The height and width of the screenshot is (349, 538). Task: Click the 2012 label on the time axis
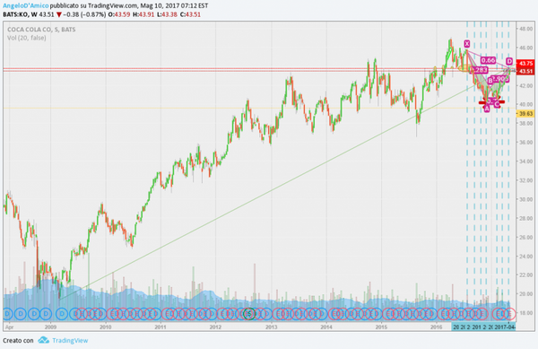(215, 327)
